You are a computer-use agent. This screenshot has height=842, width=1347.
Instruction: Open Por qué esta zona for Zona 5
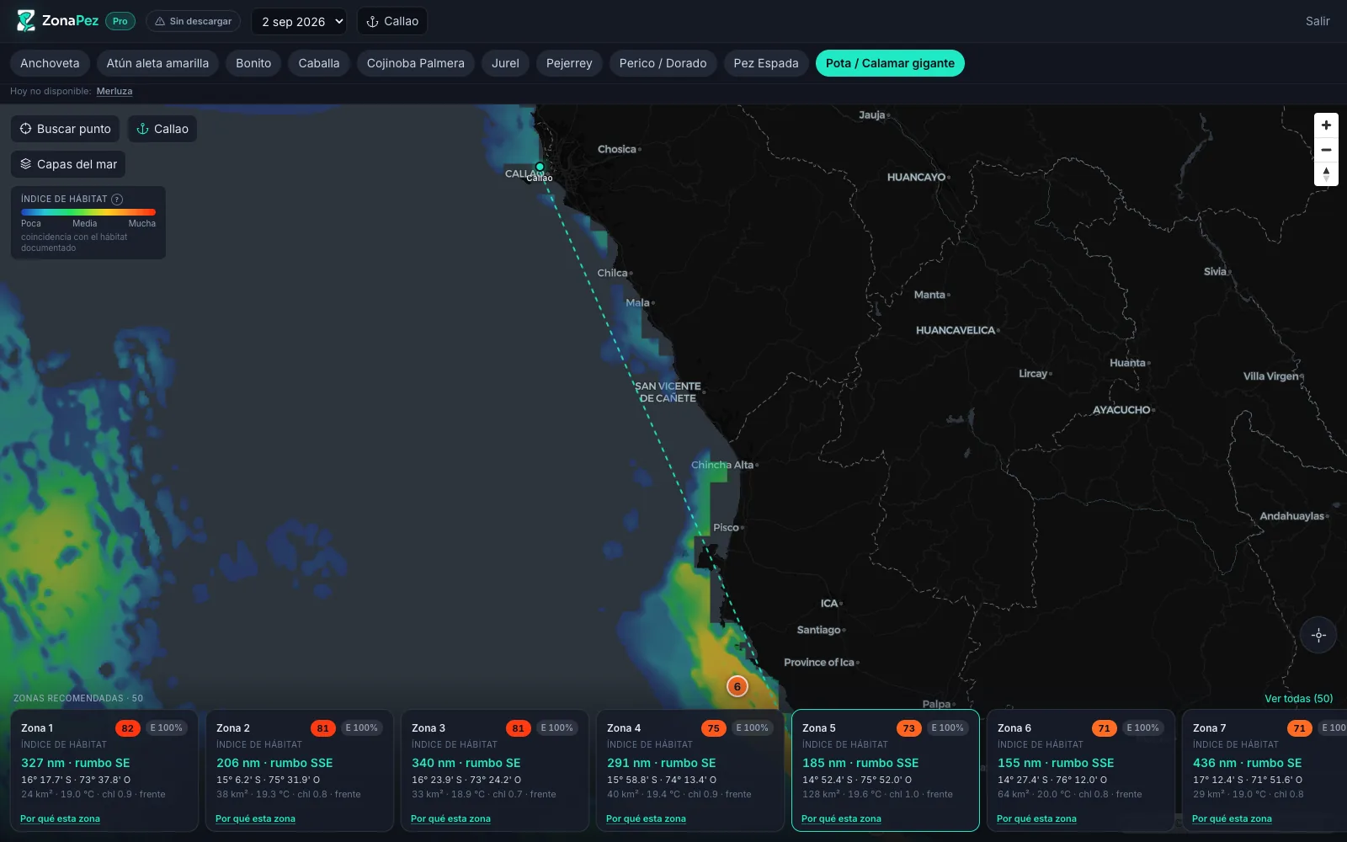point(841,818)
